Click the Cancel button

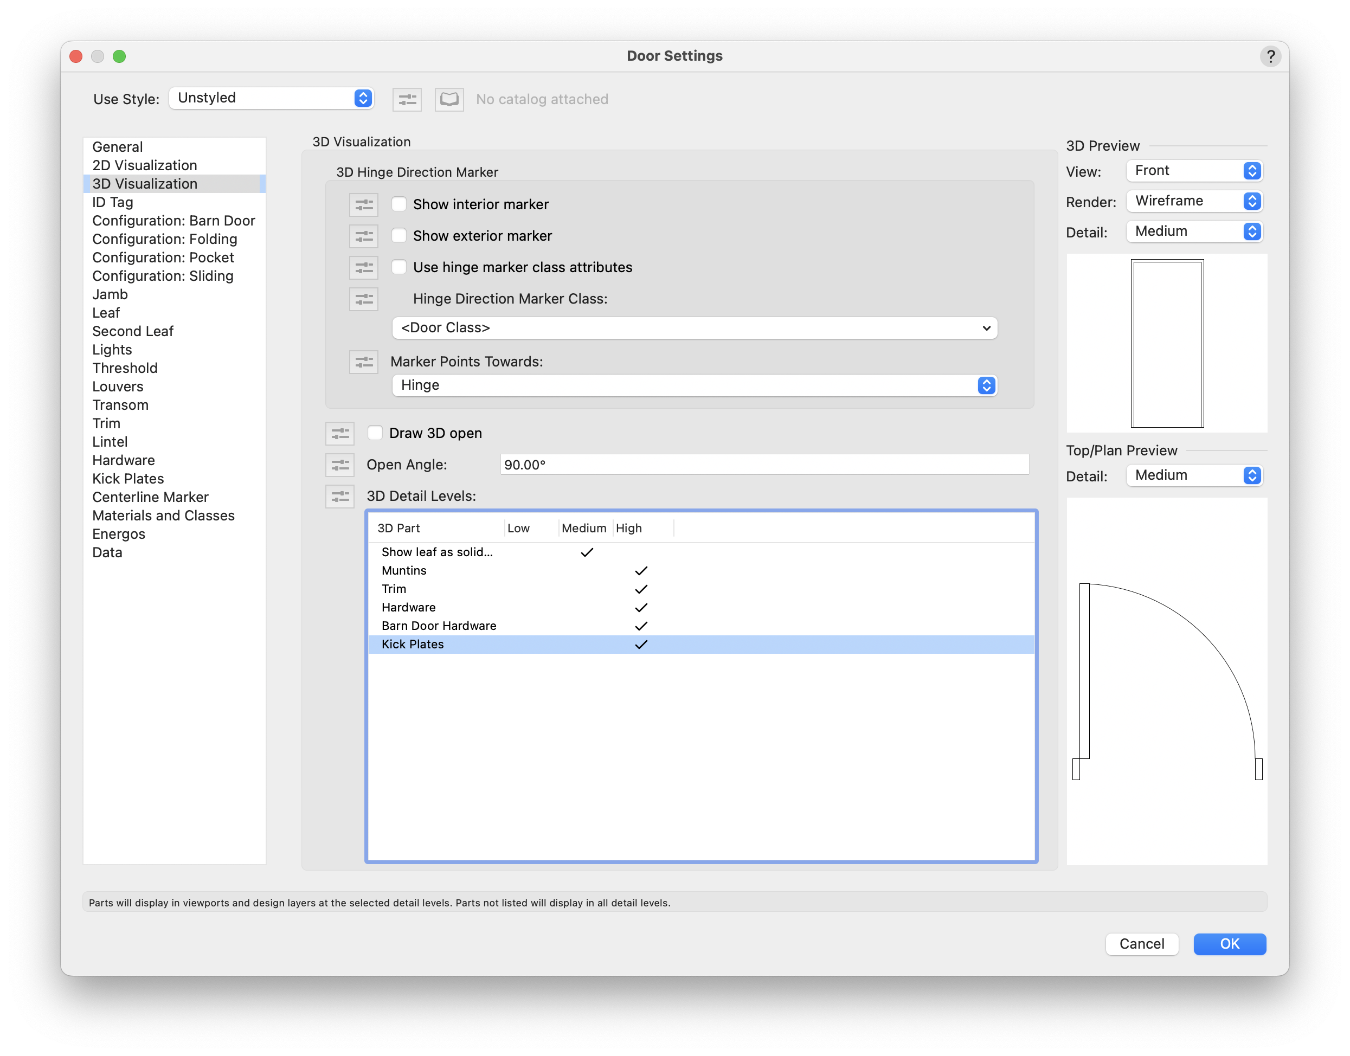[x=1141, y=943]
